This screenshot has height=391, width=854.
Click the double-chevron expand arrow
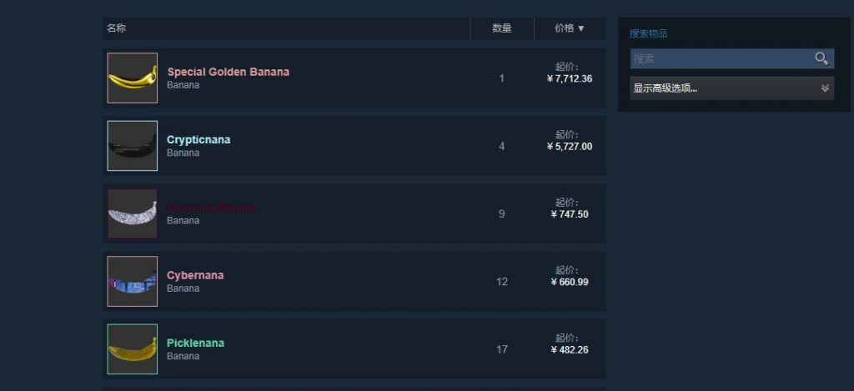825,88
